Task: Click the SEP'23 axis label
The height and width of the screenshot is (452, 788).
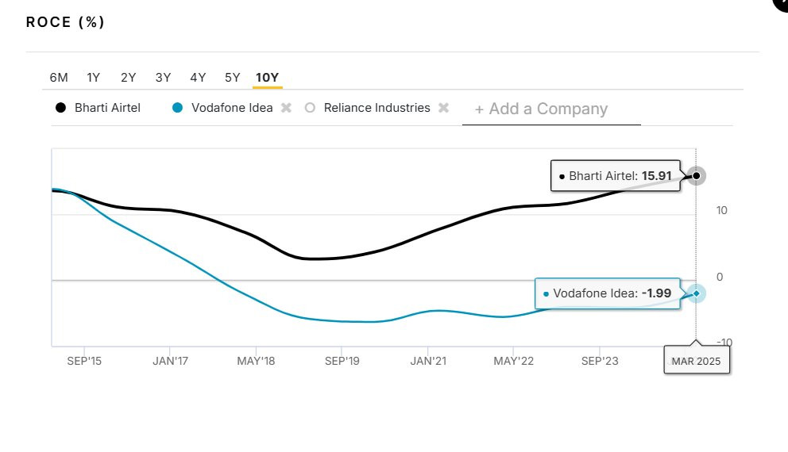Action: click(600, 361)
